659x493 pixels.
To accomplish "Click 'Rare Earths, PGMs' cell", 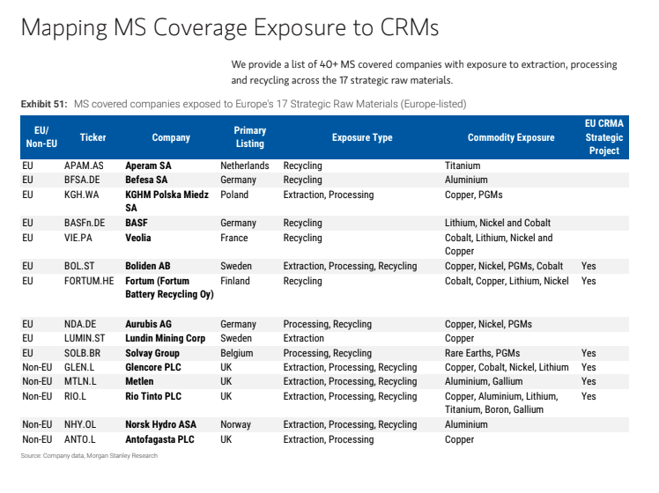I will click(x=483, y=354).
